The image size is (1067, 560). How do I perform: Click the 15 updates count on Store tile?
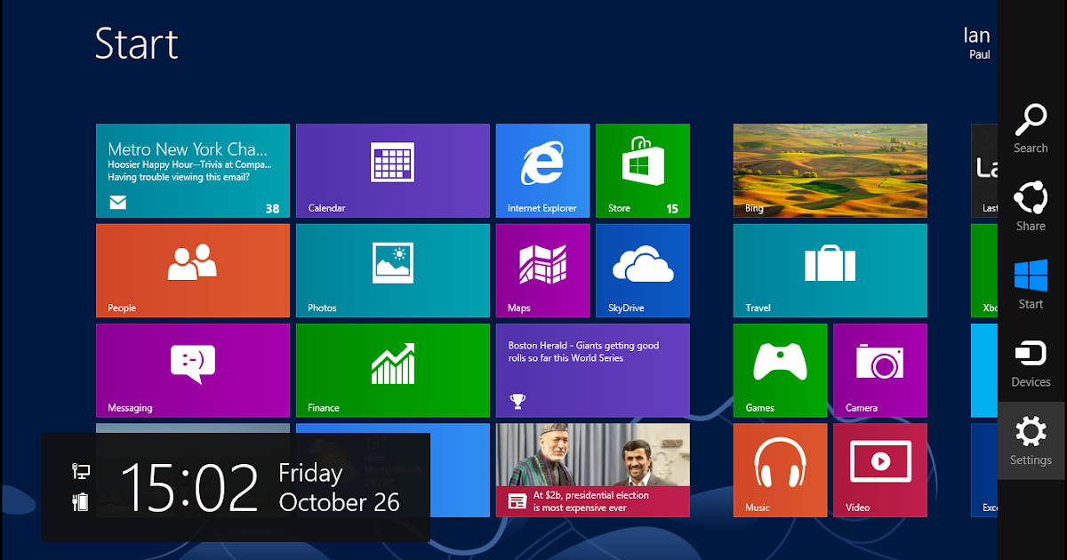point(672,209)
